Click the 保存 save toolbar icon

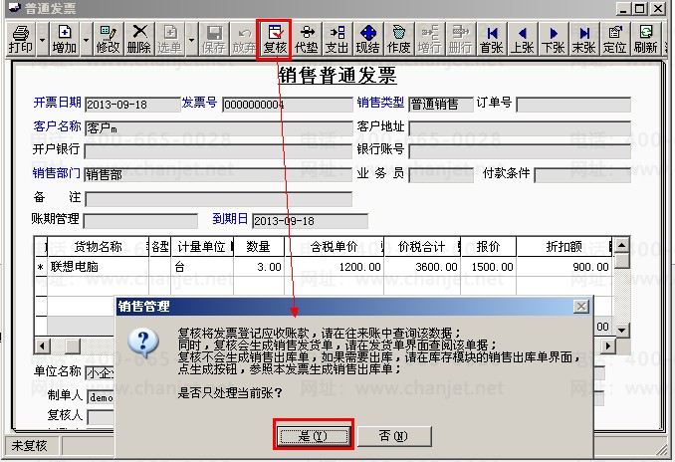(x=213, y=39)
